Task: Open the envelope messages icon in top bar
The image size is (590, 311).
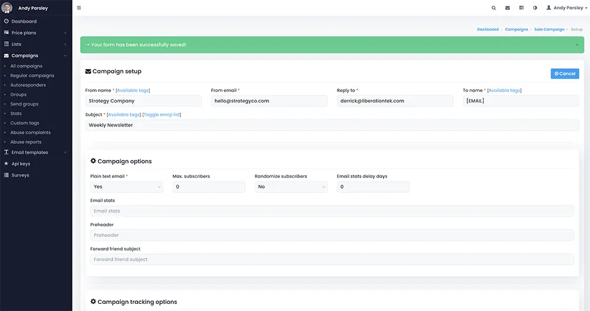Action: tap(507, 8)
